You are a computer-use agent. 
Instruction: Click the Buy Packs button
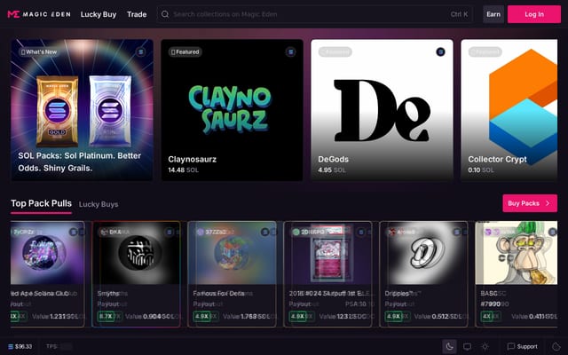click(530, 203)
